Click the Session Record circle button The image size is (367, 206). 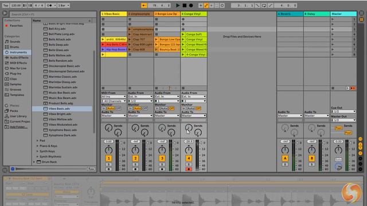click(x=222, y=5)
